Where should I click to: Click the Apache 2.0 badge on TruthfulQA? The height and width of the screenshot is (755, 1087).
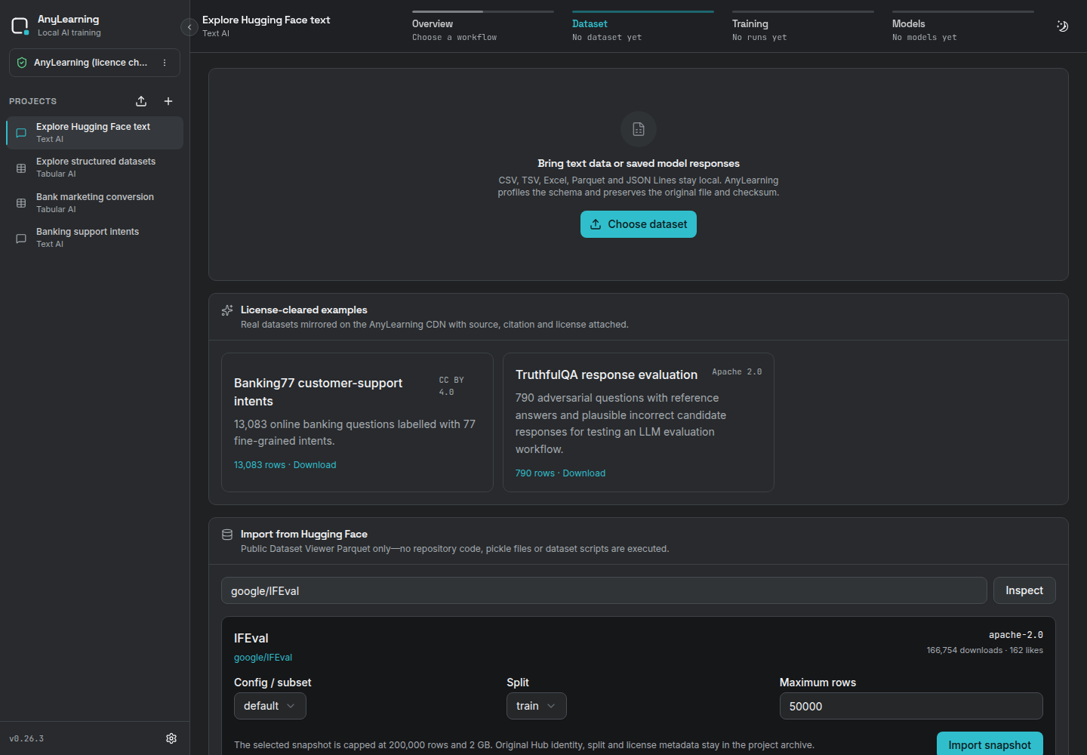[x=737, y=372]
